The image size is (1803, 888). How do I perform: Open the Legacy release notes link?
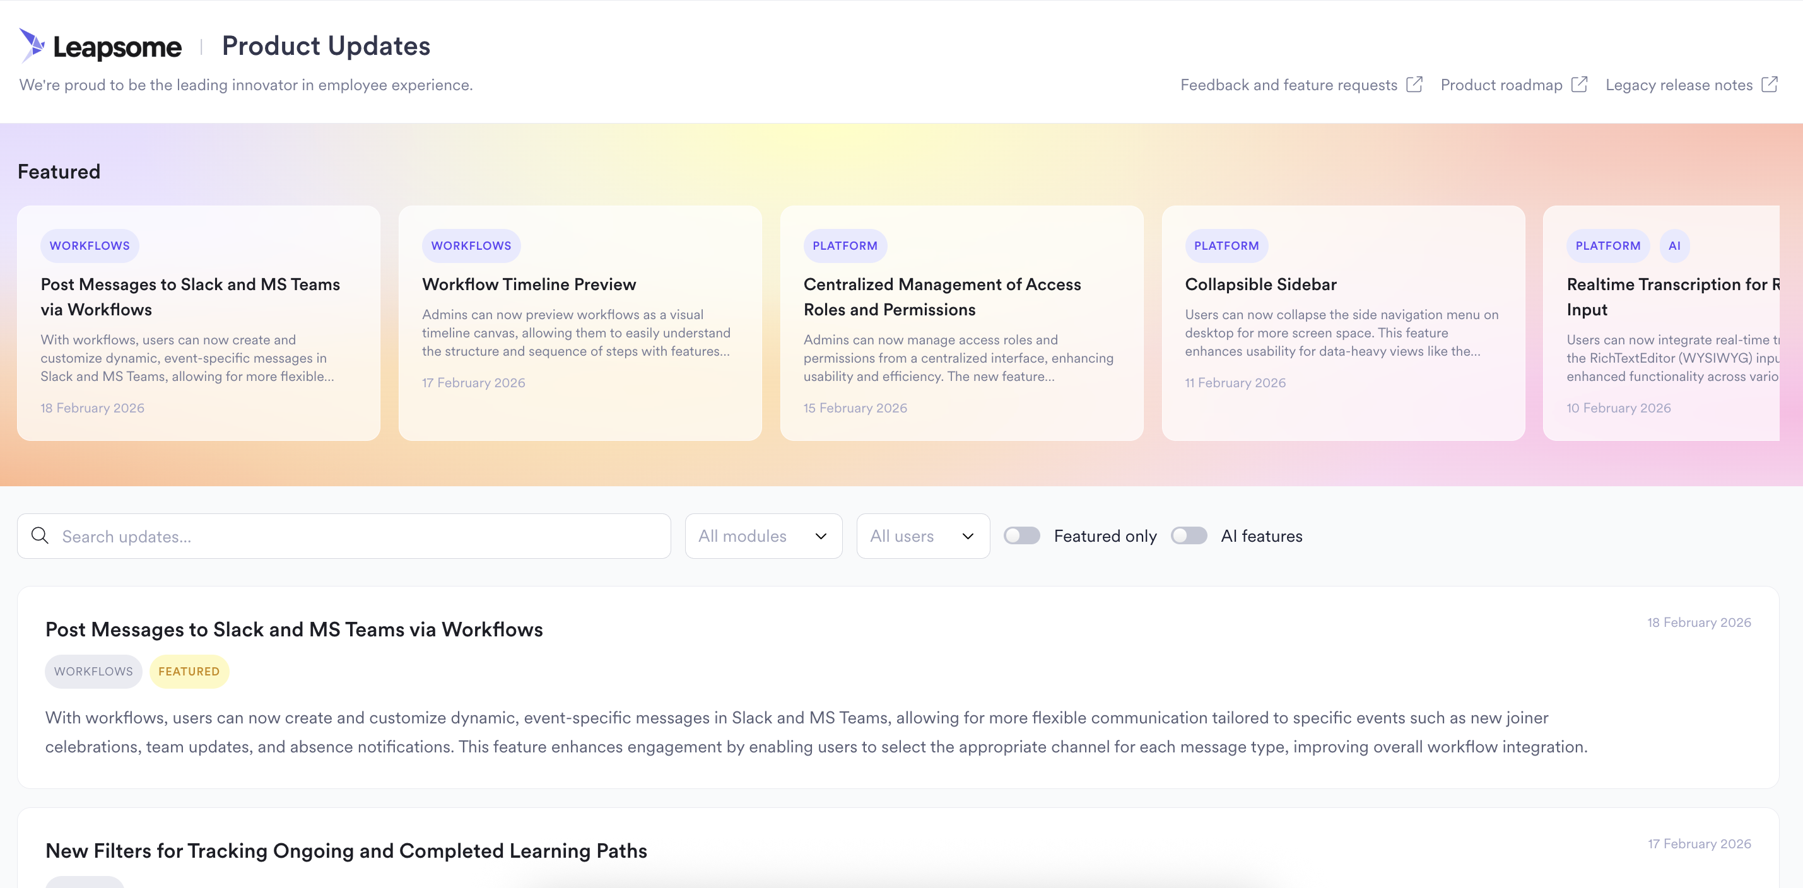click(1679, 85)
